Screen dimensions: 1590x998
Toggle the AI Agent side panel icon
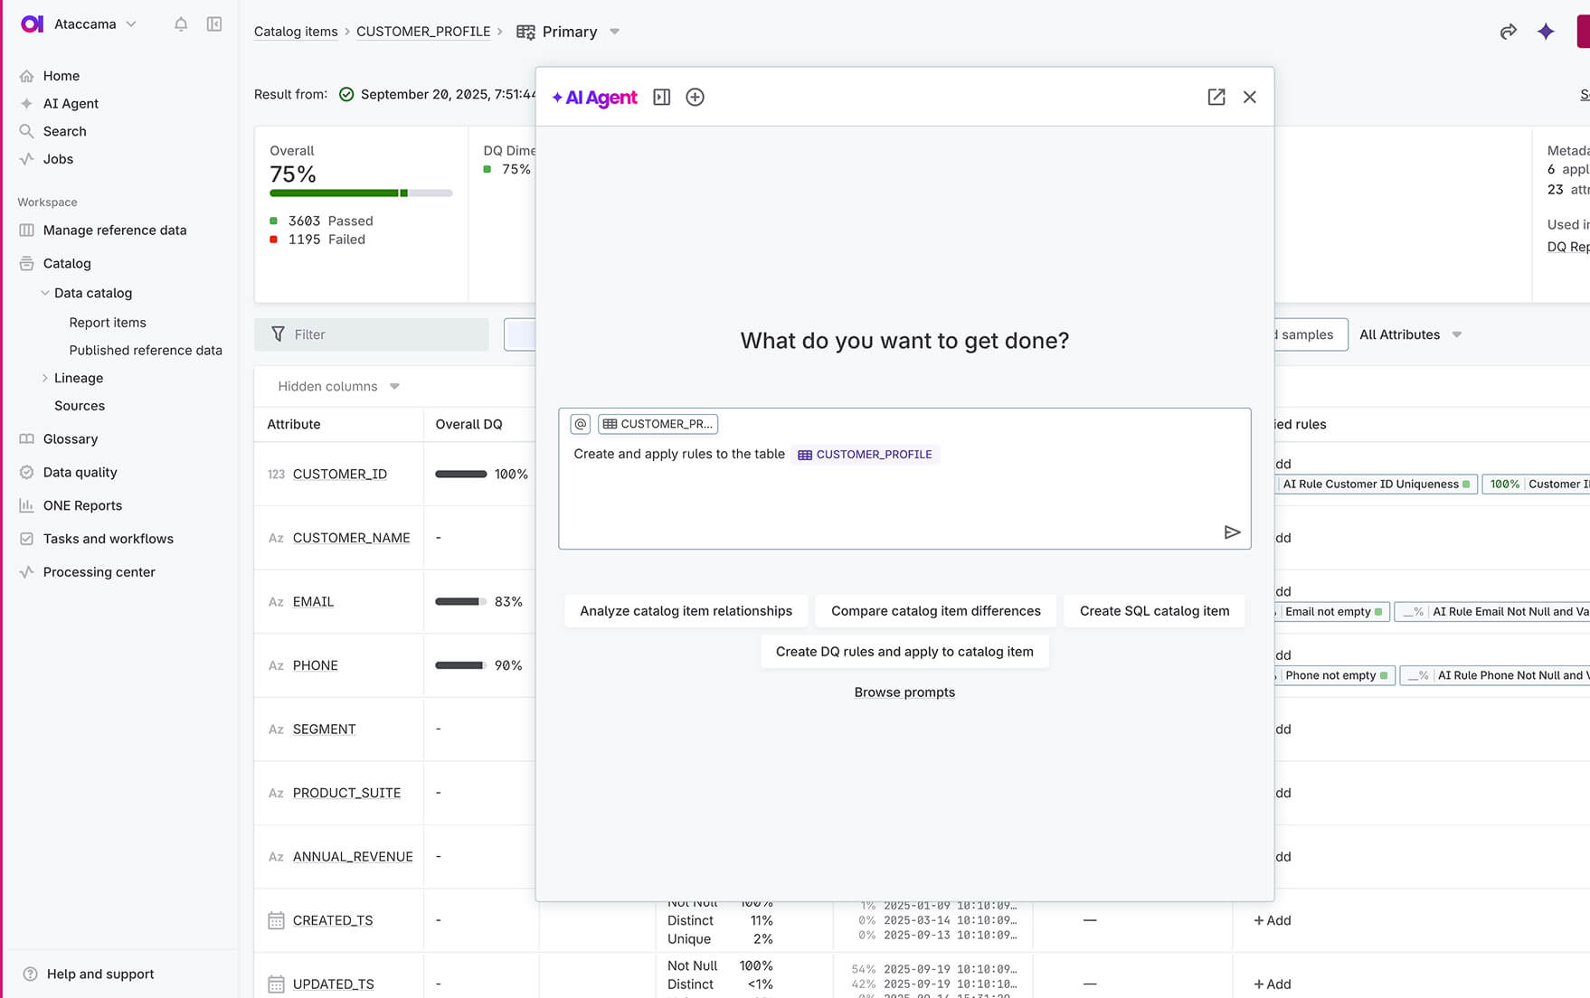point(662,97)
